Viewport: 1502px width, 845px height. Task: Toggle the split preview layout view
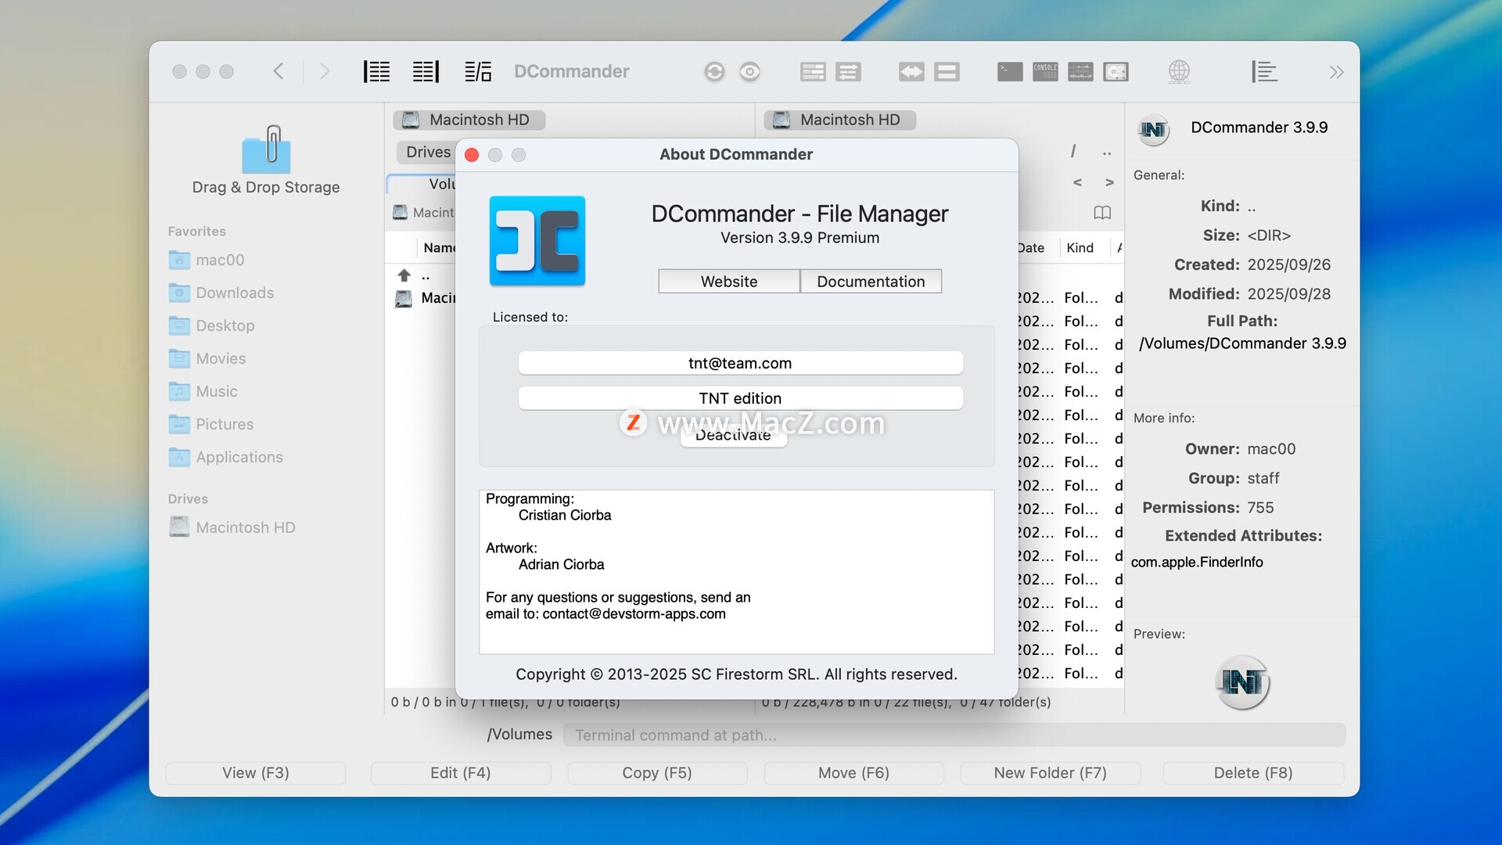[x=478, y=72]
